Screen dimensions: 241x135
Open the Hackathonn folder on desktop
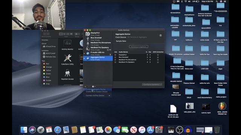(189, 10)
